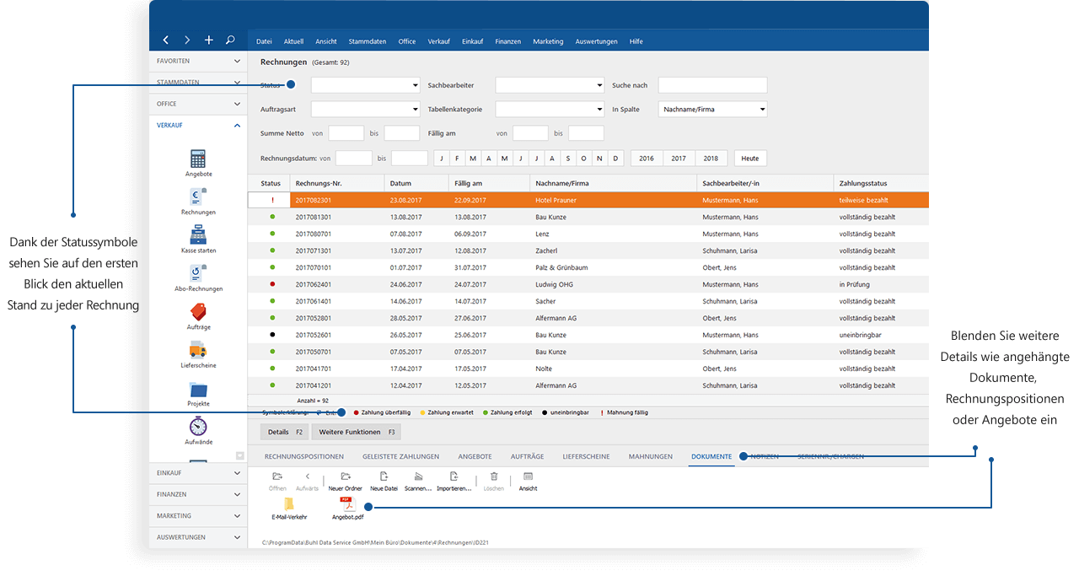Select the Hotel Prauner invoice row
This screenshot has width=1079, height=576.
pos(588,200)
